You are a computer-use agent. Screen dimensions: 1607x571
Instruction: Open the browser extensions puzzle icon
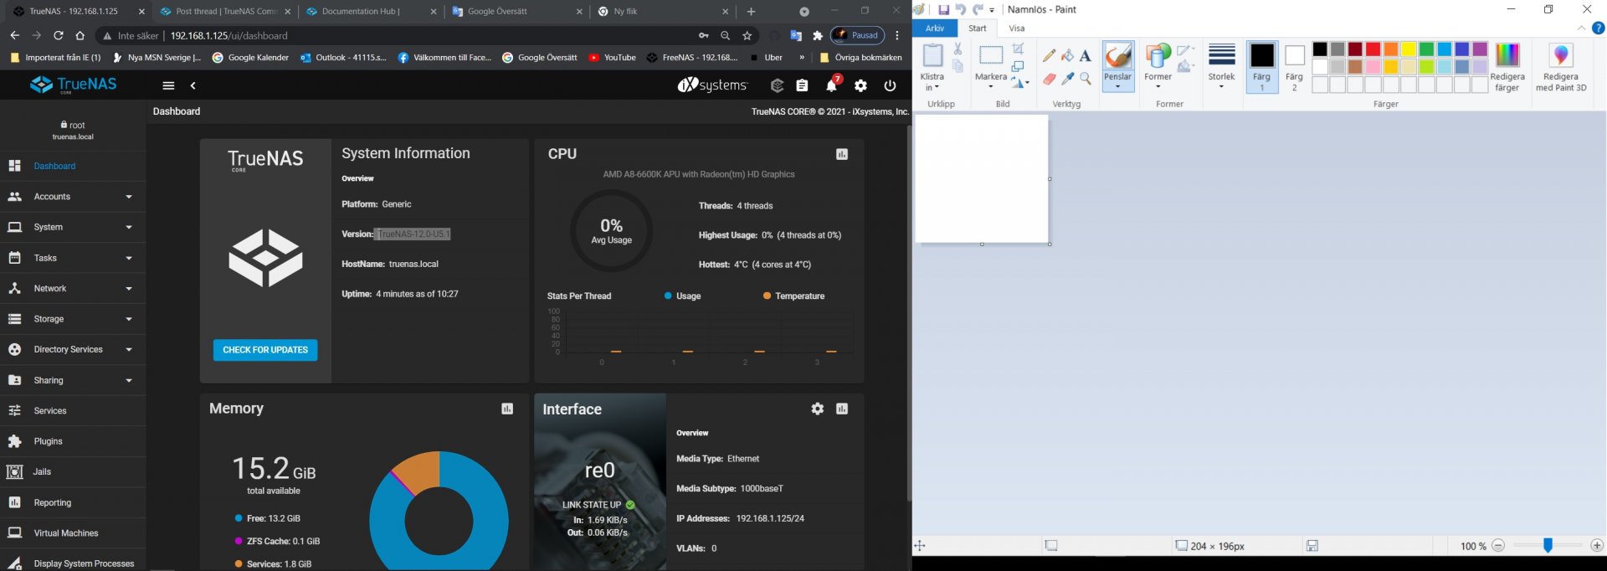pos(818,36)
